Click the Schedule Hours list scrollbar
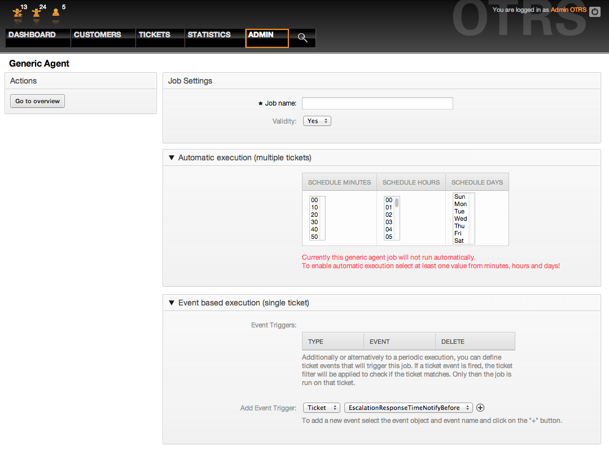 click(x=397, y=203)
